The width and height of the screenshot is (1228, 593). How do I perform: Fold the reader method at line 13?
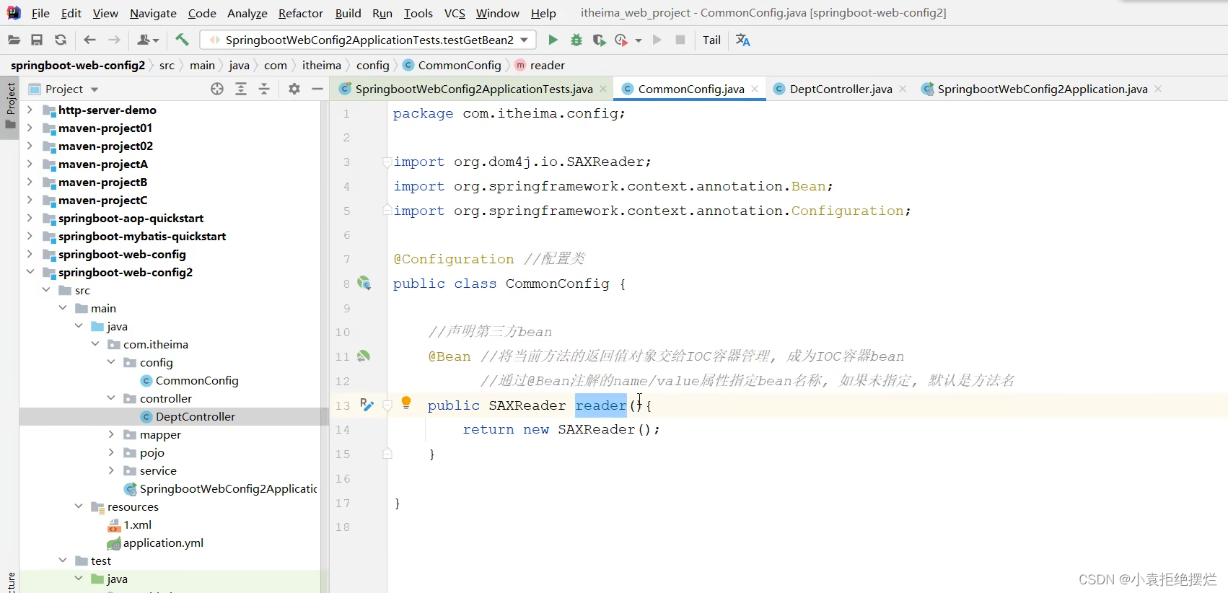point(387,405)
